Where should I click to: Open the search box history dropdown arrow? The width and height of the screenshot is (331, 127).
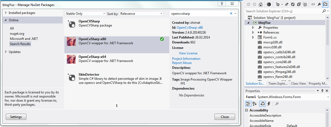pos(235,13)
